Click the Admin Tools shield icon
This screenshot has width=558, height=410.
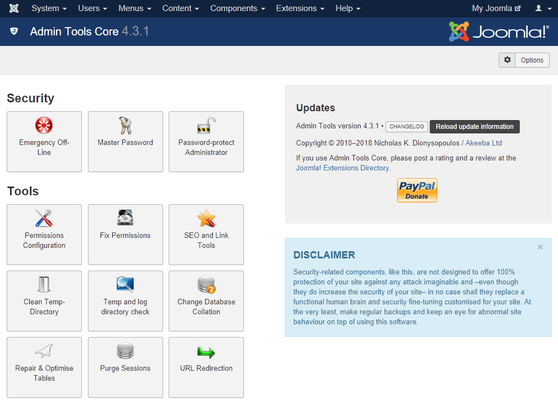pos(14,32)
